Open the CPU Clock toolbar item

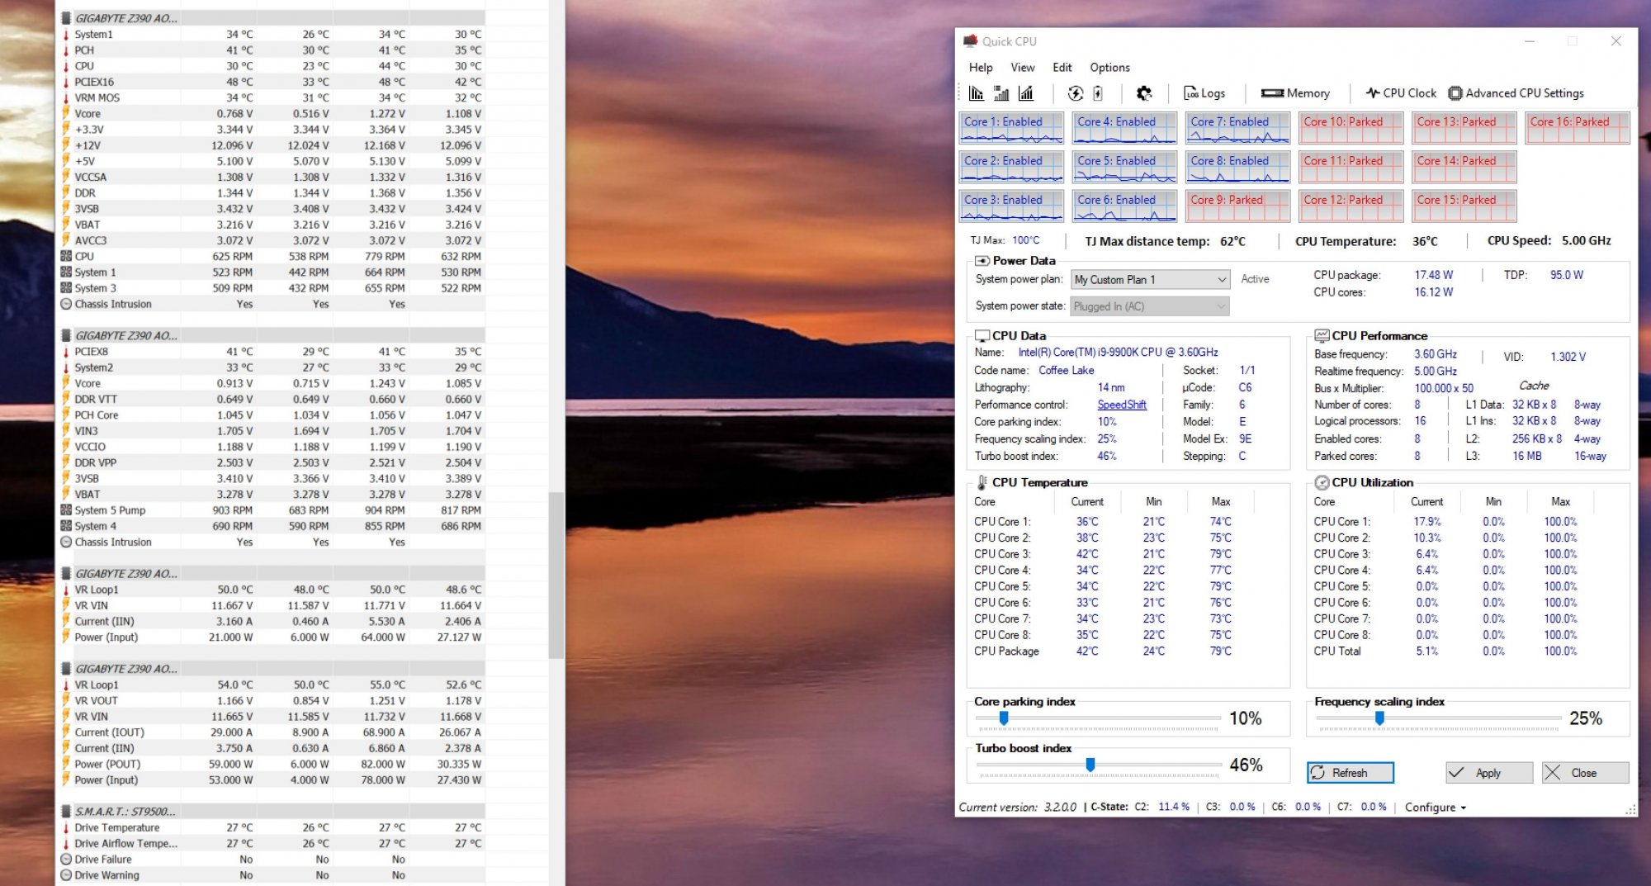pyautogui.click(x=1401, y=93)
